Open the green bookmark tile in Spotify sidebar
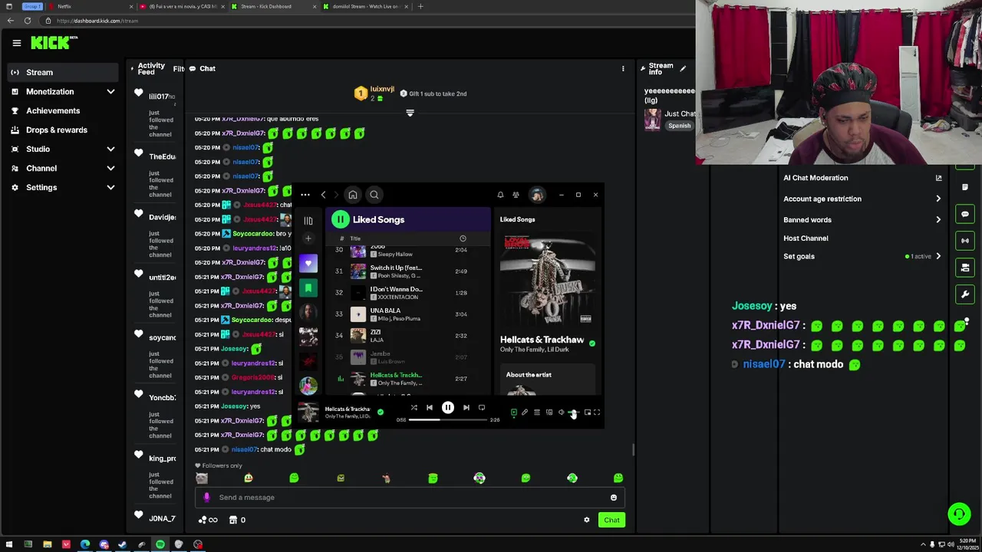Viewport: 982px width, 552px height. tap(308, 288)
